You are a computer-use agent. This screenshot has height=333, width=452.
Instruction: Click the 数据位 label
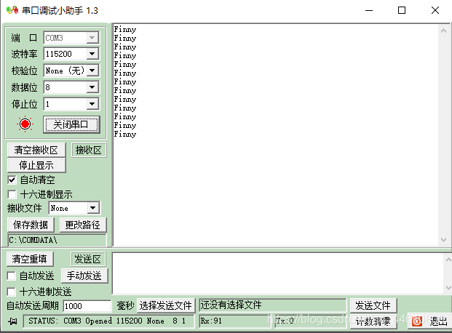pyautogui.click(x=25, y=87)
